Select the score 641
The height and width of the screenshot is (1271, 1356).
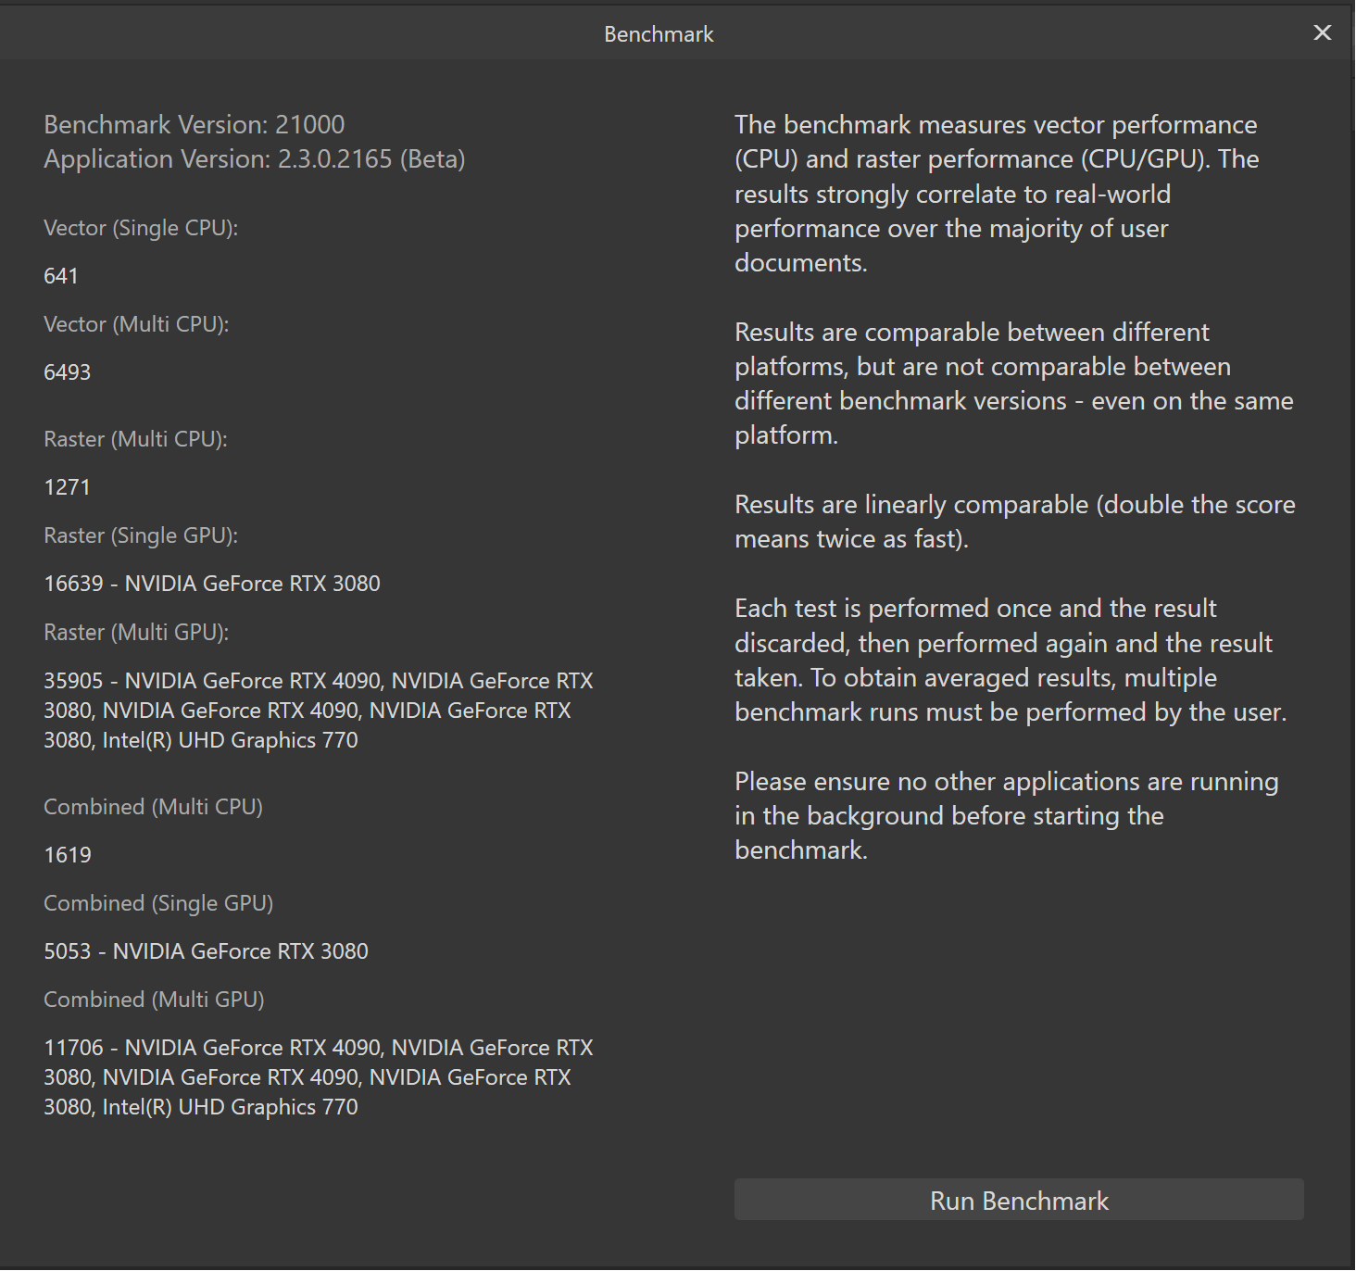pyautogui.click(x=61, y=276)
